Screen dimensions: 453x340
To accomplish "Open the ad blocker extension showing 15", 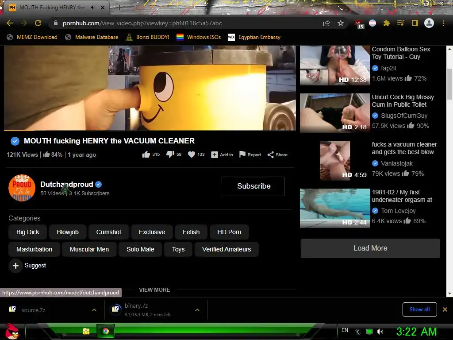I will click(x=359, y=24).
